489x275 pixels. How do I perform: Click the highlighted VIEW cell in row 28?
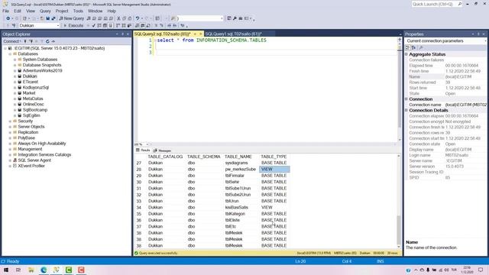(x=274, y=170)
